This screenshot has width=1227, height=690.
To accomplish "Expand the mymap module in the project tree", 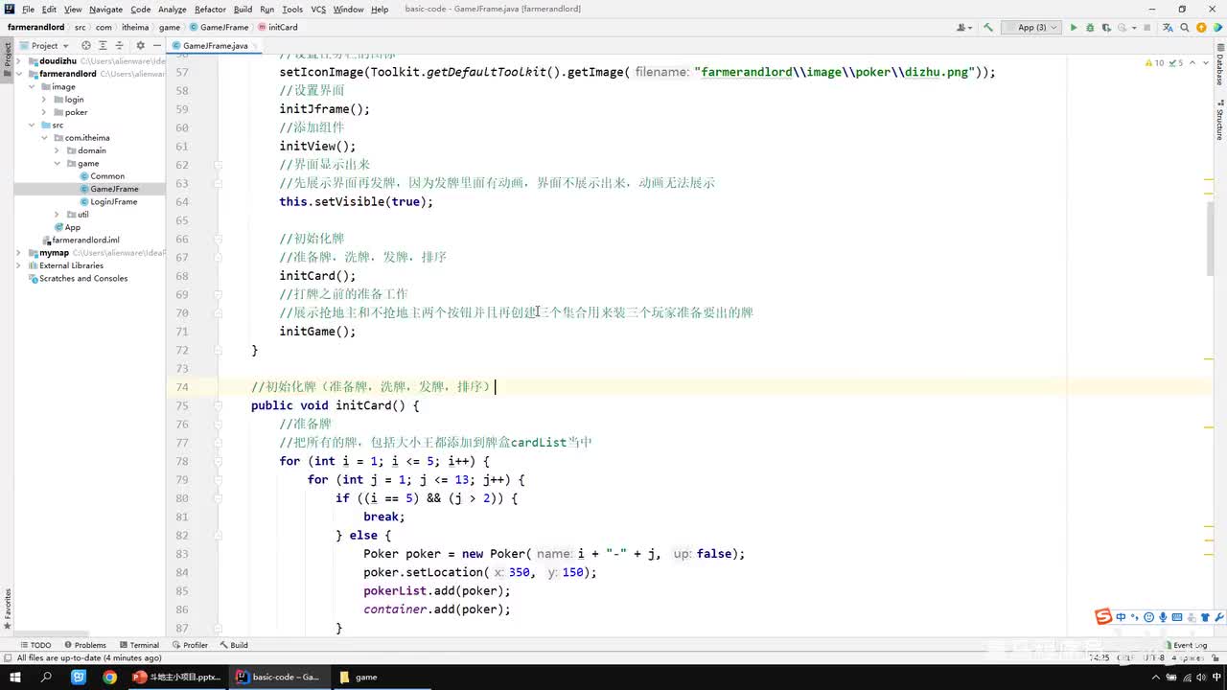I will [x=19, y=253].
